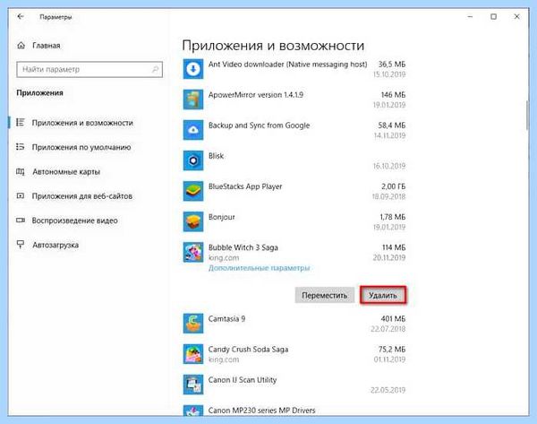Viewport: 537px width, 424px height.
Task: Minimize the Параметры window
Action: coord(470,16)
